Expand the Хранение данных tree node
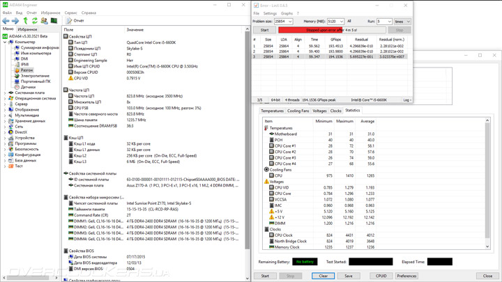This screenshot has width=502, height=282. 5,121
